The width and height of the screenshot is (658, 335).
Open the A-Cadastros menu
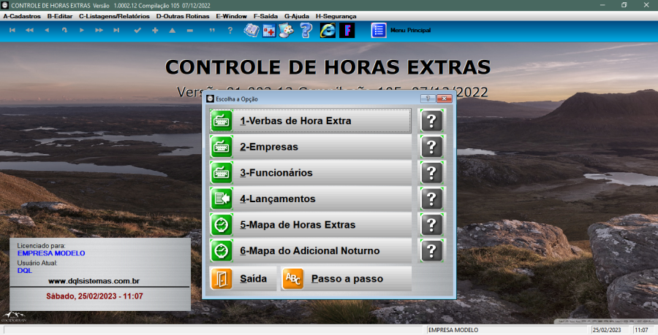point(22,15)
